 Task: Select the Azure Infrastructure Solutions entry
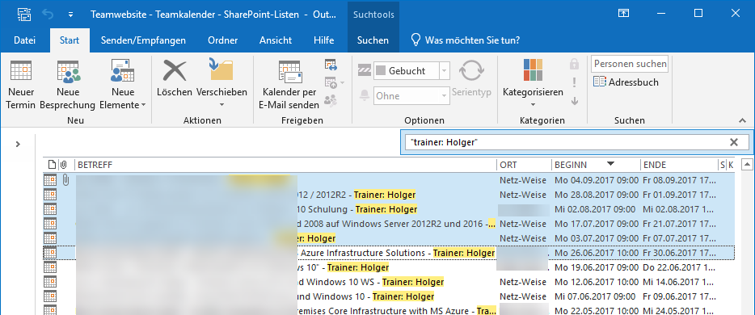(389, 253)
